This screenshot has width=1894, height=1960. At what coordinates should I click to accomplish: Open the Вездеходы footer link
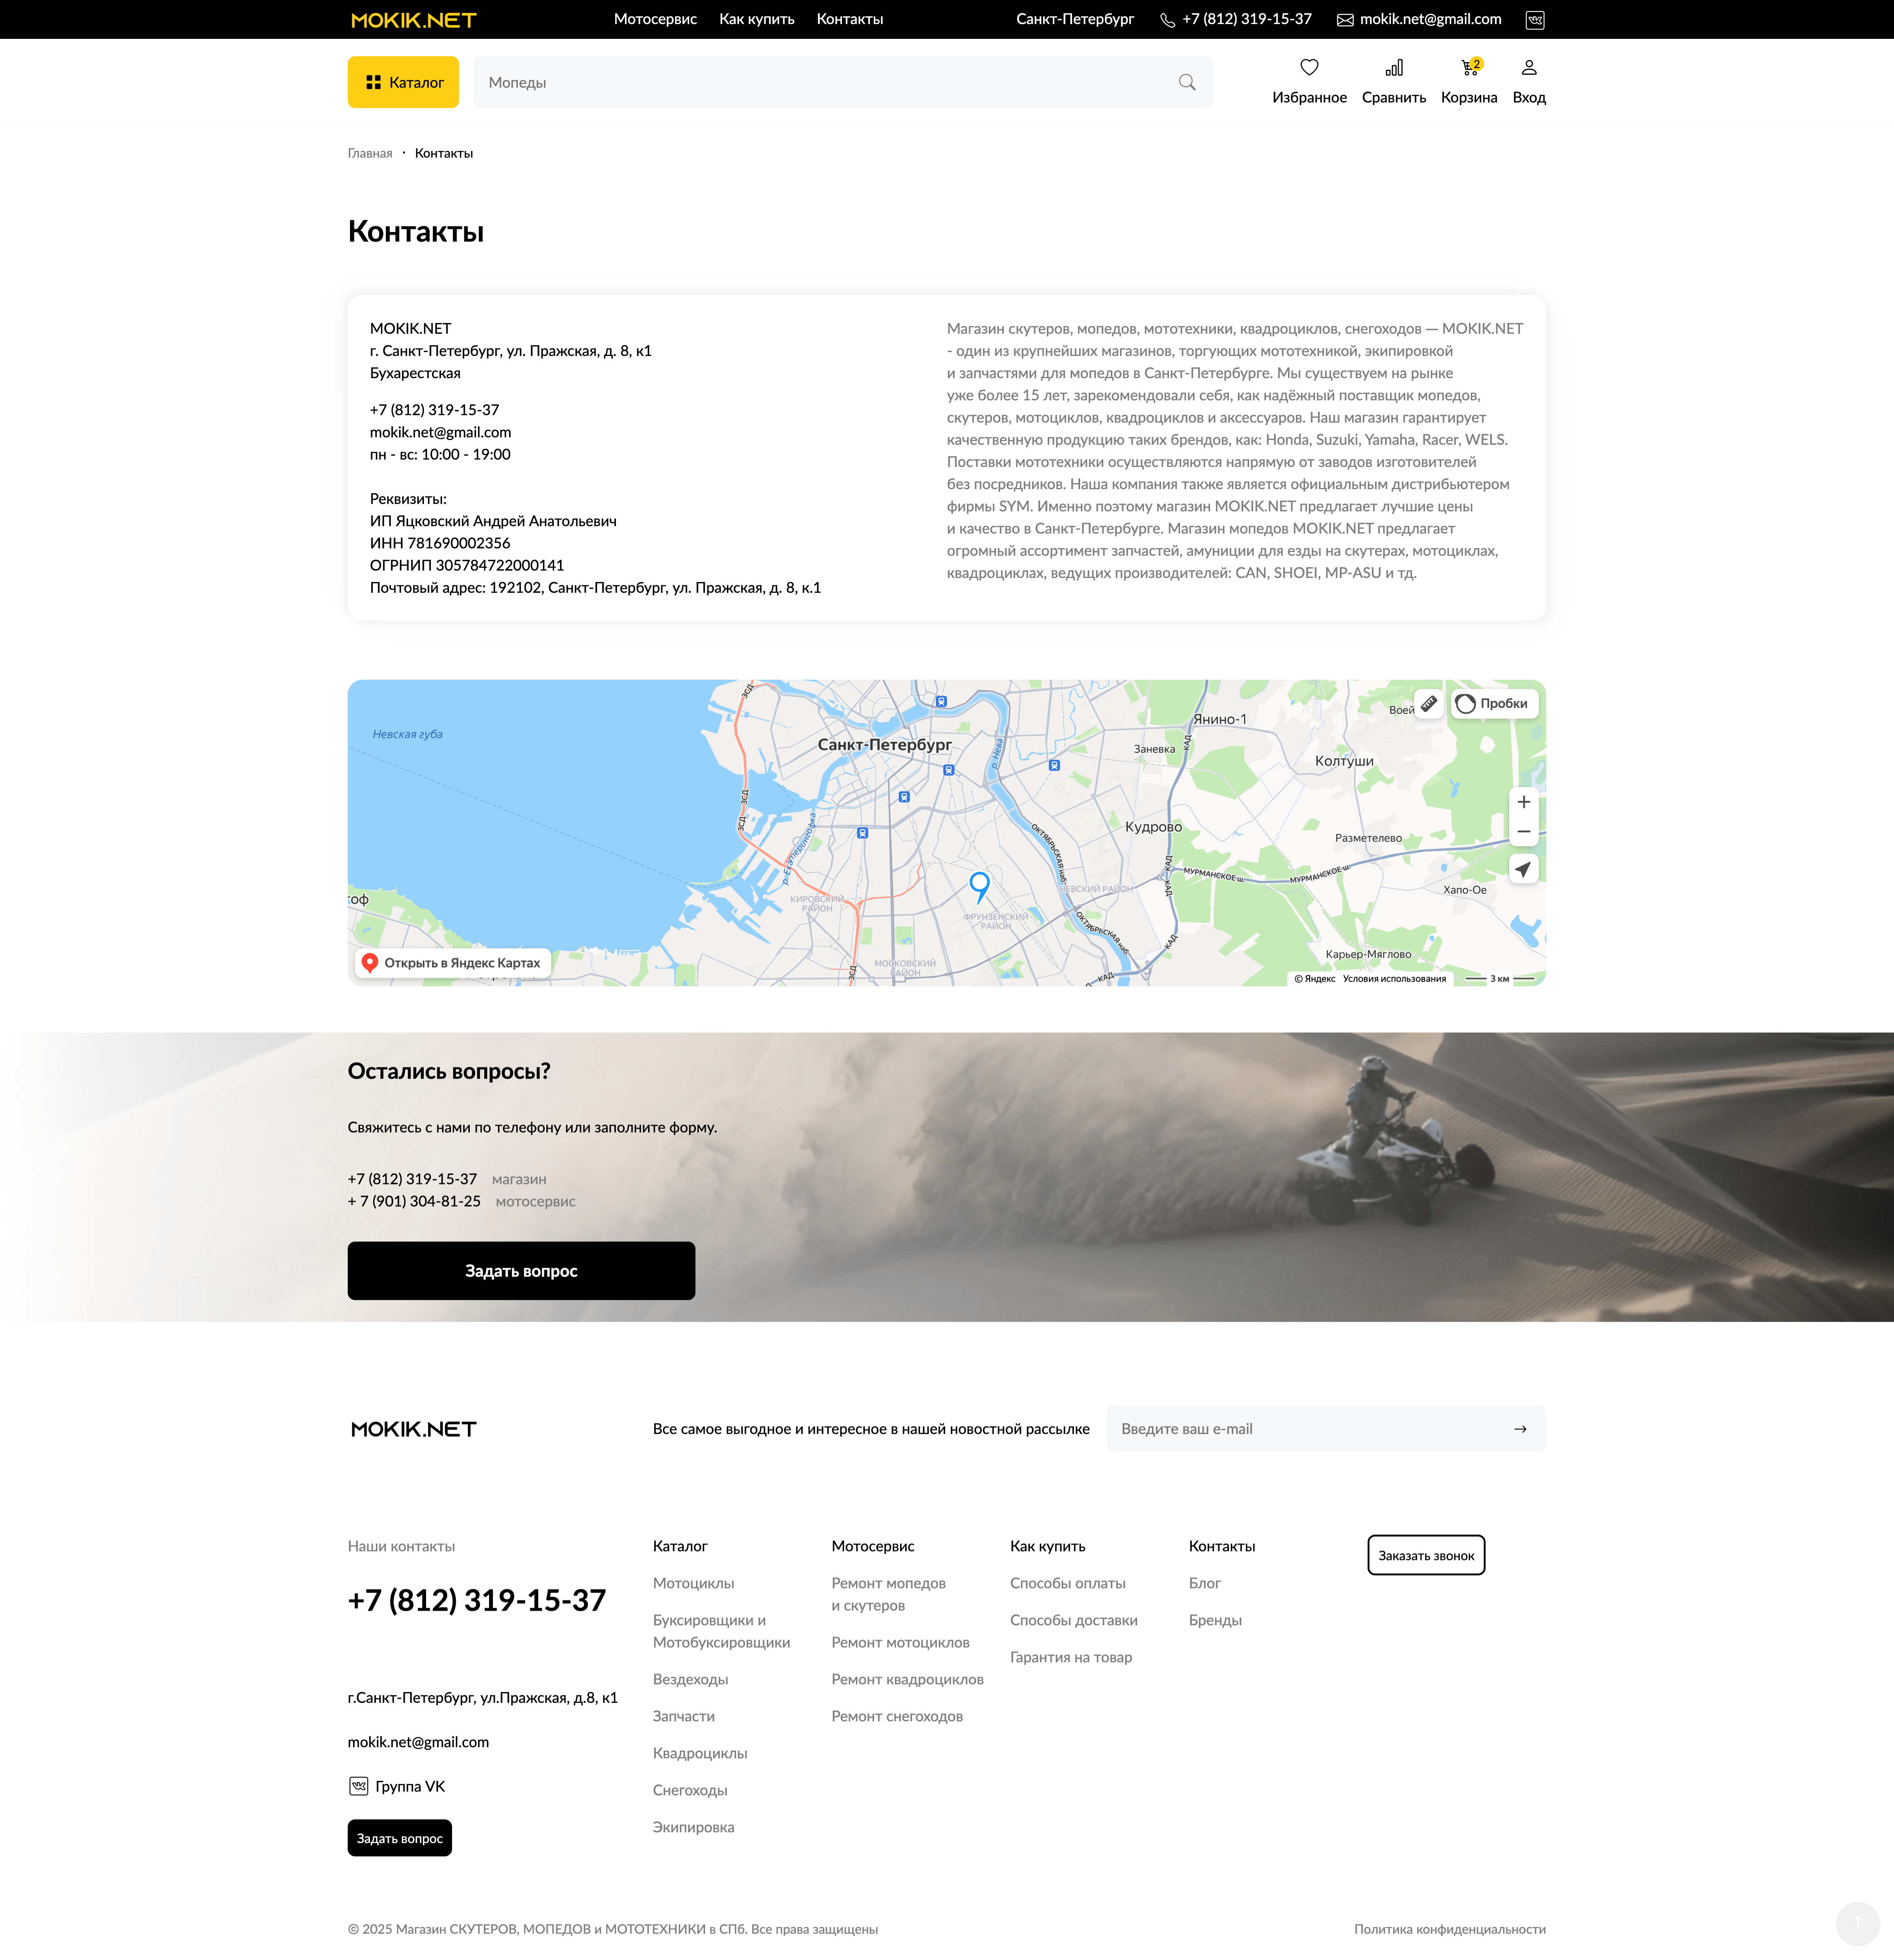coord(691,1679)
